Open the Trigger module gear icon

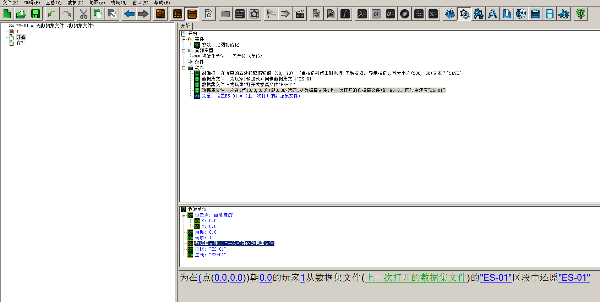click(464, 14)
